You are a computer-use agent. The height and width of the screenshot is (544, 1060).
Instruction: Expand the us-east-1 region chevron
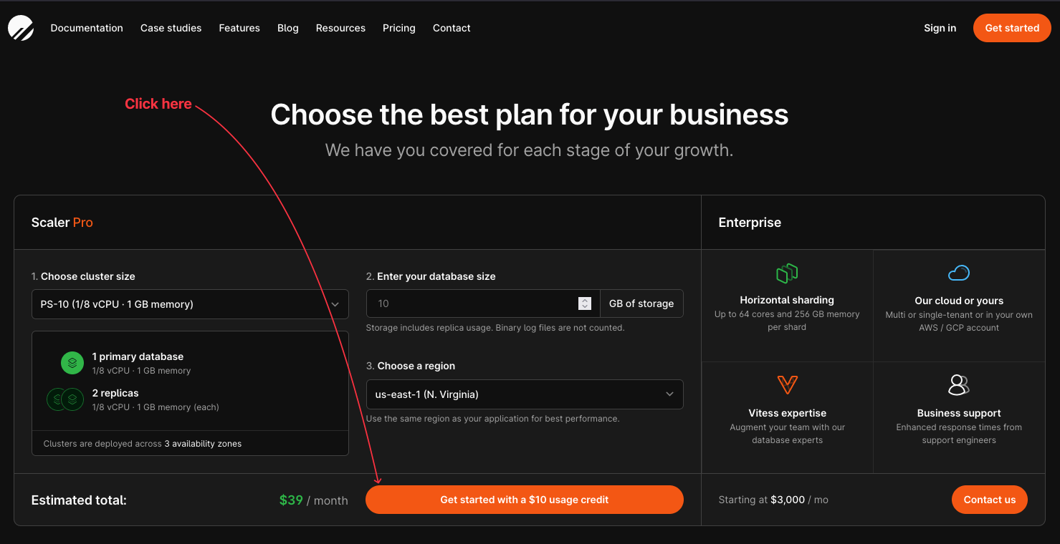click(669, 394)
